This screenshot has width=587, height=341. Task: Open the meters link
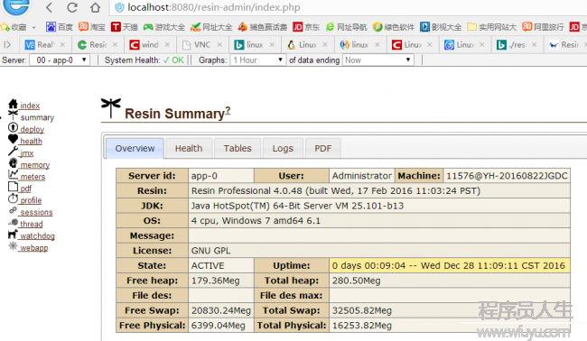[33, 177]
